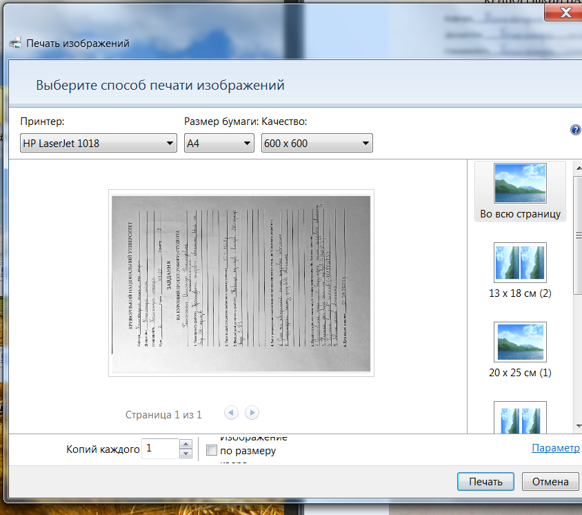The image size is (582, 515).
Task: Click the 'Копий каждого' label
Action: click(103, 449)
